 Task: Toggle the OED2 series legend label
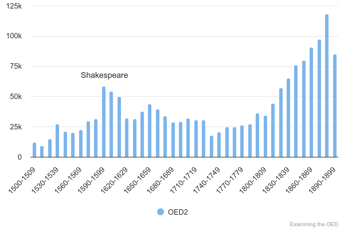pyautogui.click(x=178, y=212)
